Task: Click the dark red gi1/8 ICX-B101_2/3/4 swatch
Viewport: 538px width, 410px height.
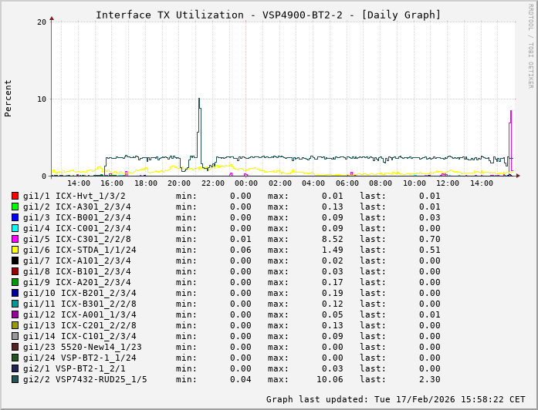Action: pyautogui.click(x=15, y=271)
